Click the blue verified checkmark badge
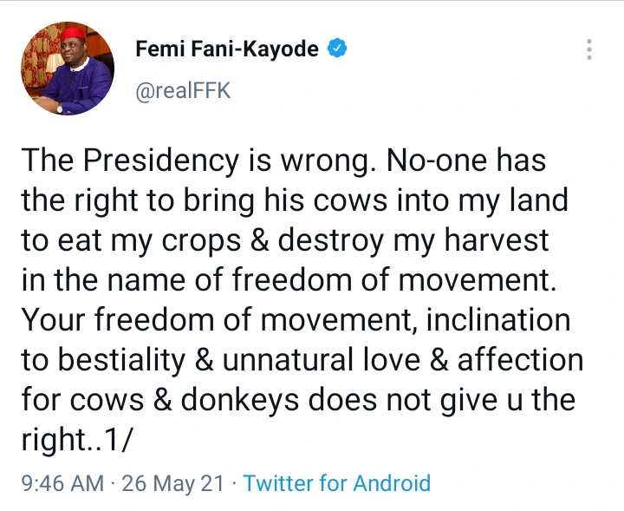 tap(337, 49)
